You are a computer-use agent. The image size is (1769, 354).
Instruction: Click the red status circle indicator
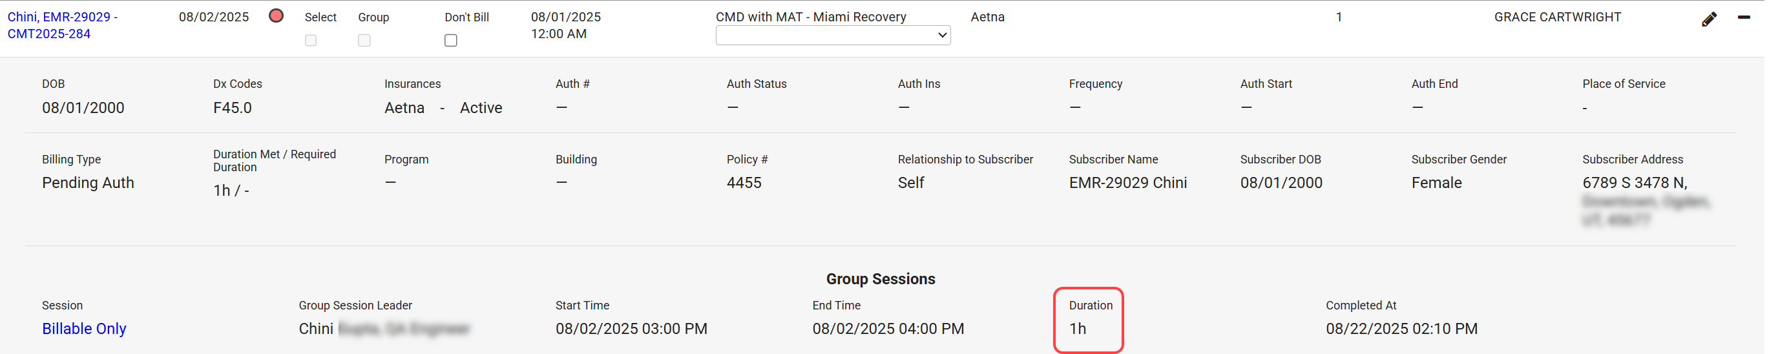[277, 16]
